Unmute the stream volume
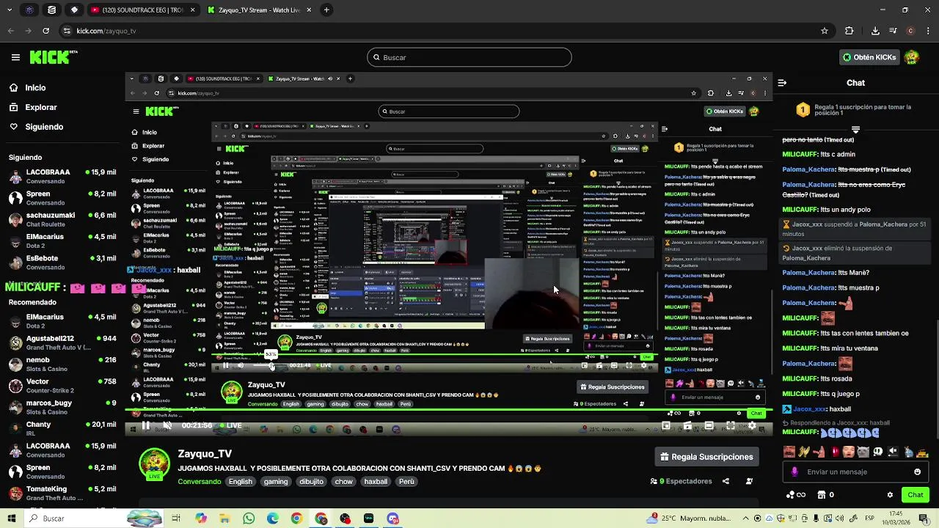This screenshot has width=939, height=528. click(167, 425)
